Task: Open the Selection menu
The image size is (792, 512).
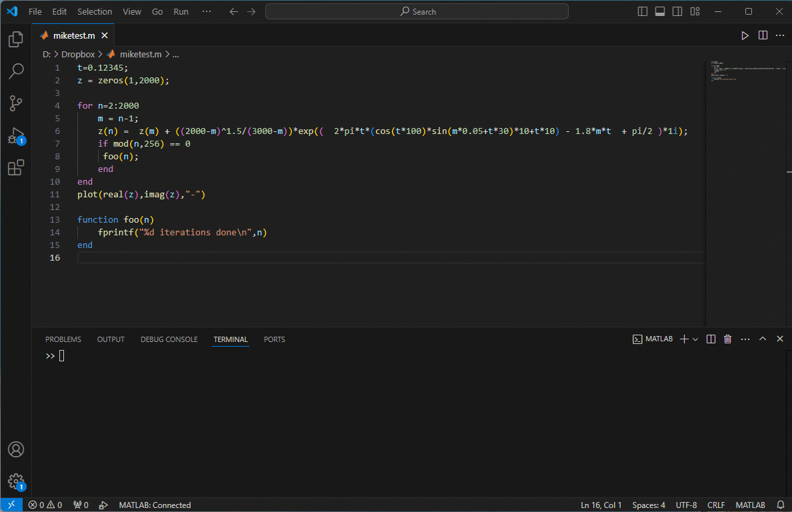Action: [x=95, y=11]
